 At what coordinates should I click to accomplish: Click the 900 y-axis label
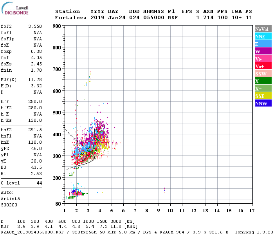click(x=57, y=26)
